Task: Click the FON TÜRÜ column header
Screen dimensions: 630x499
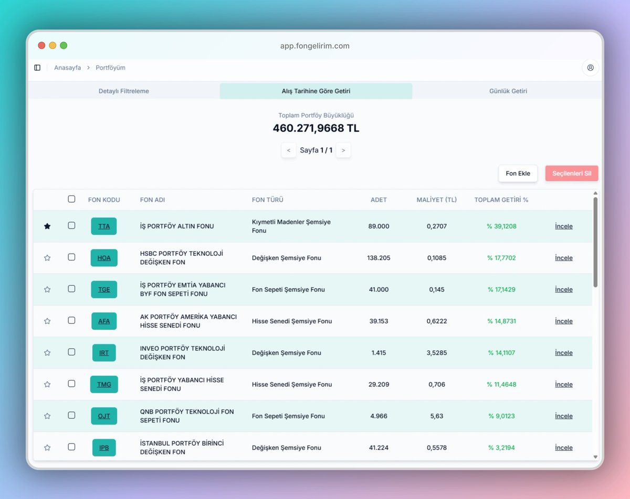Action: (x=268, y=200)
